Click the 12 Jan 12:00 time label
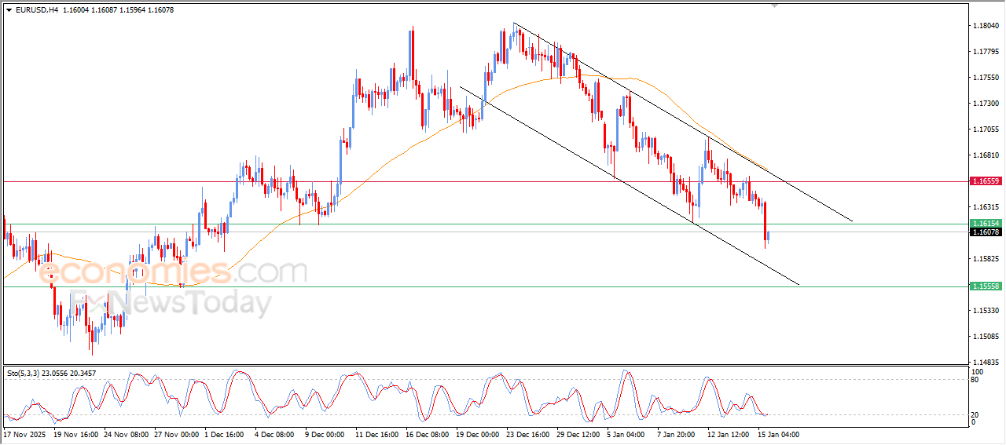Viewport: 1006px width, 445px height. [x=730, y=434]
